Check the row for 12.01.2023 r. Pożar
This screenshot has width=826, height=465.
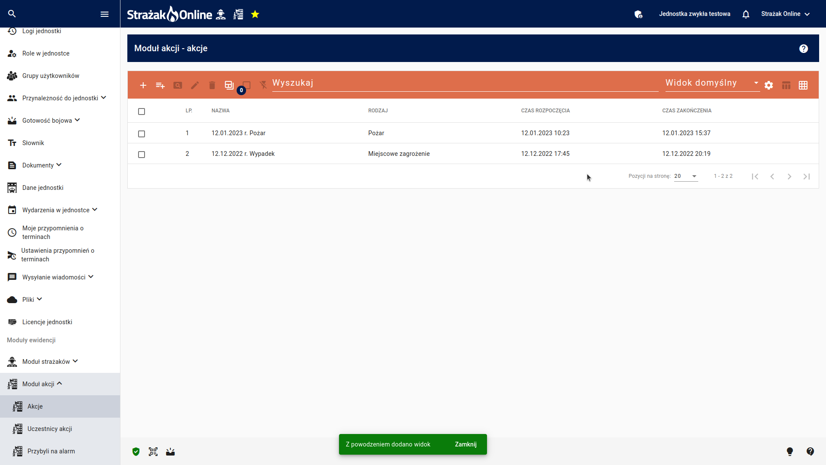pyautogui.click(x=142, y=134)
